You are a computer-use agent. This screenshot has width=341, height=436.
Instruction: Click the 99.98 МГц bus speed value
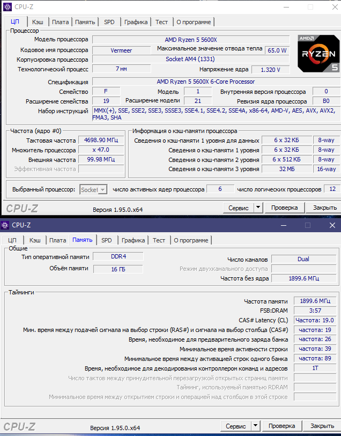pos(101,159)
